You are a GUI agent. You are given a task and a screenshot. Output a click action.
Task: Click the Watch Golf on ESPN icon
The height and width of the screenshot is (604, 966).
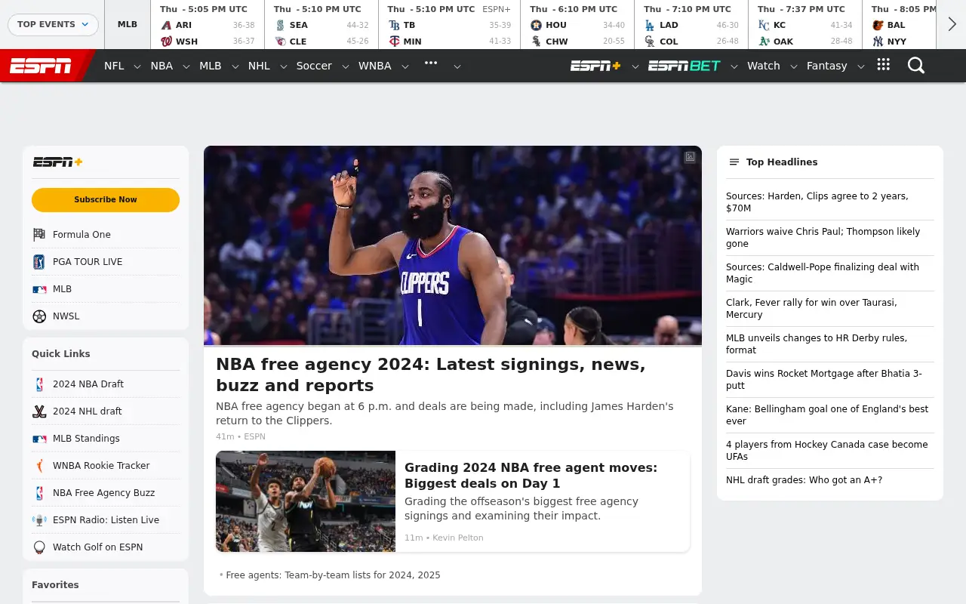pos(39,547)
